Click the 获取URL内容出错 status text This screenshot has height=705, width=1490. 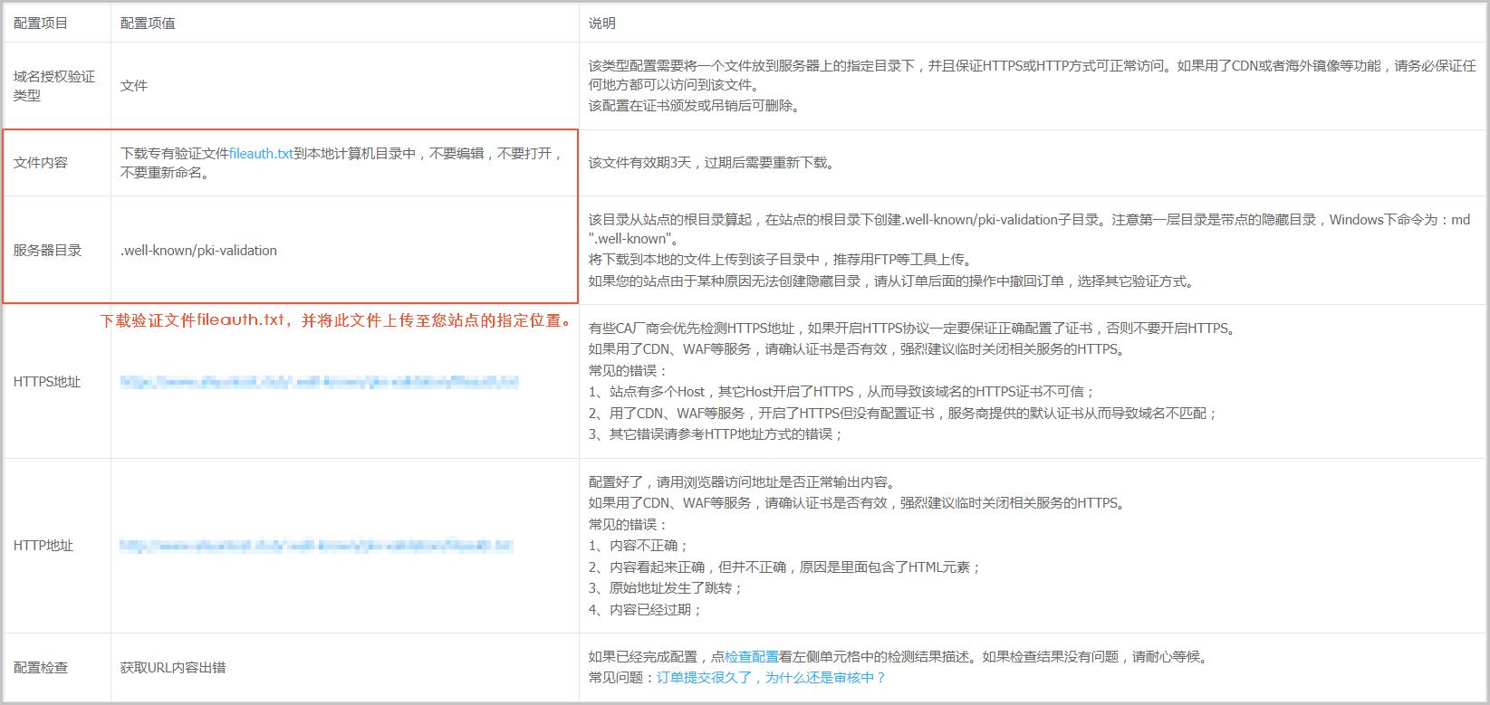(173, 668)
